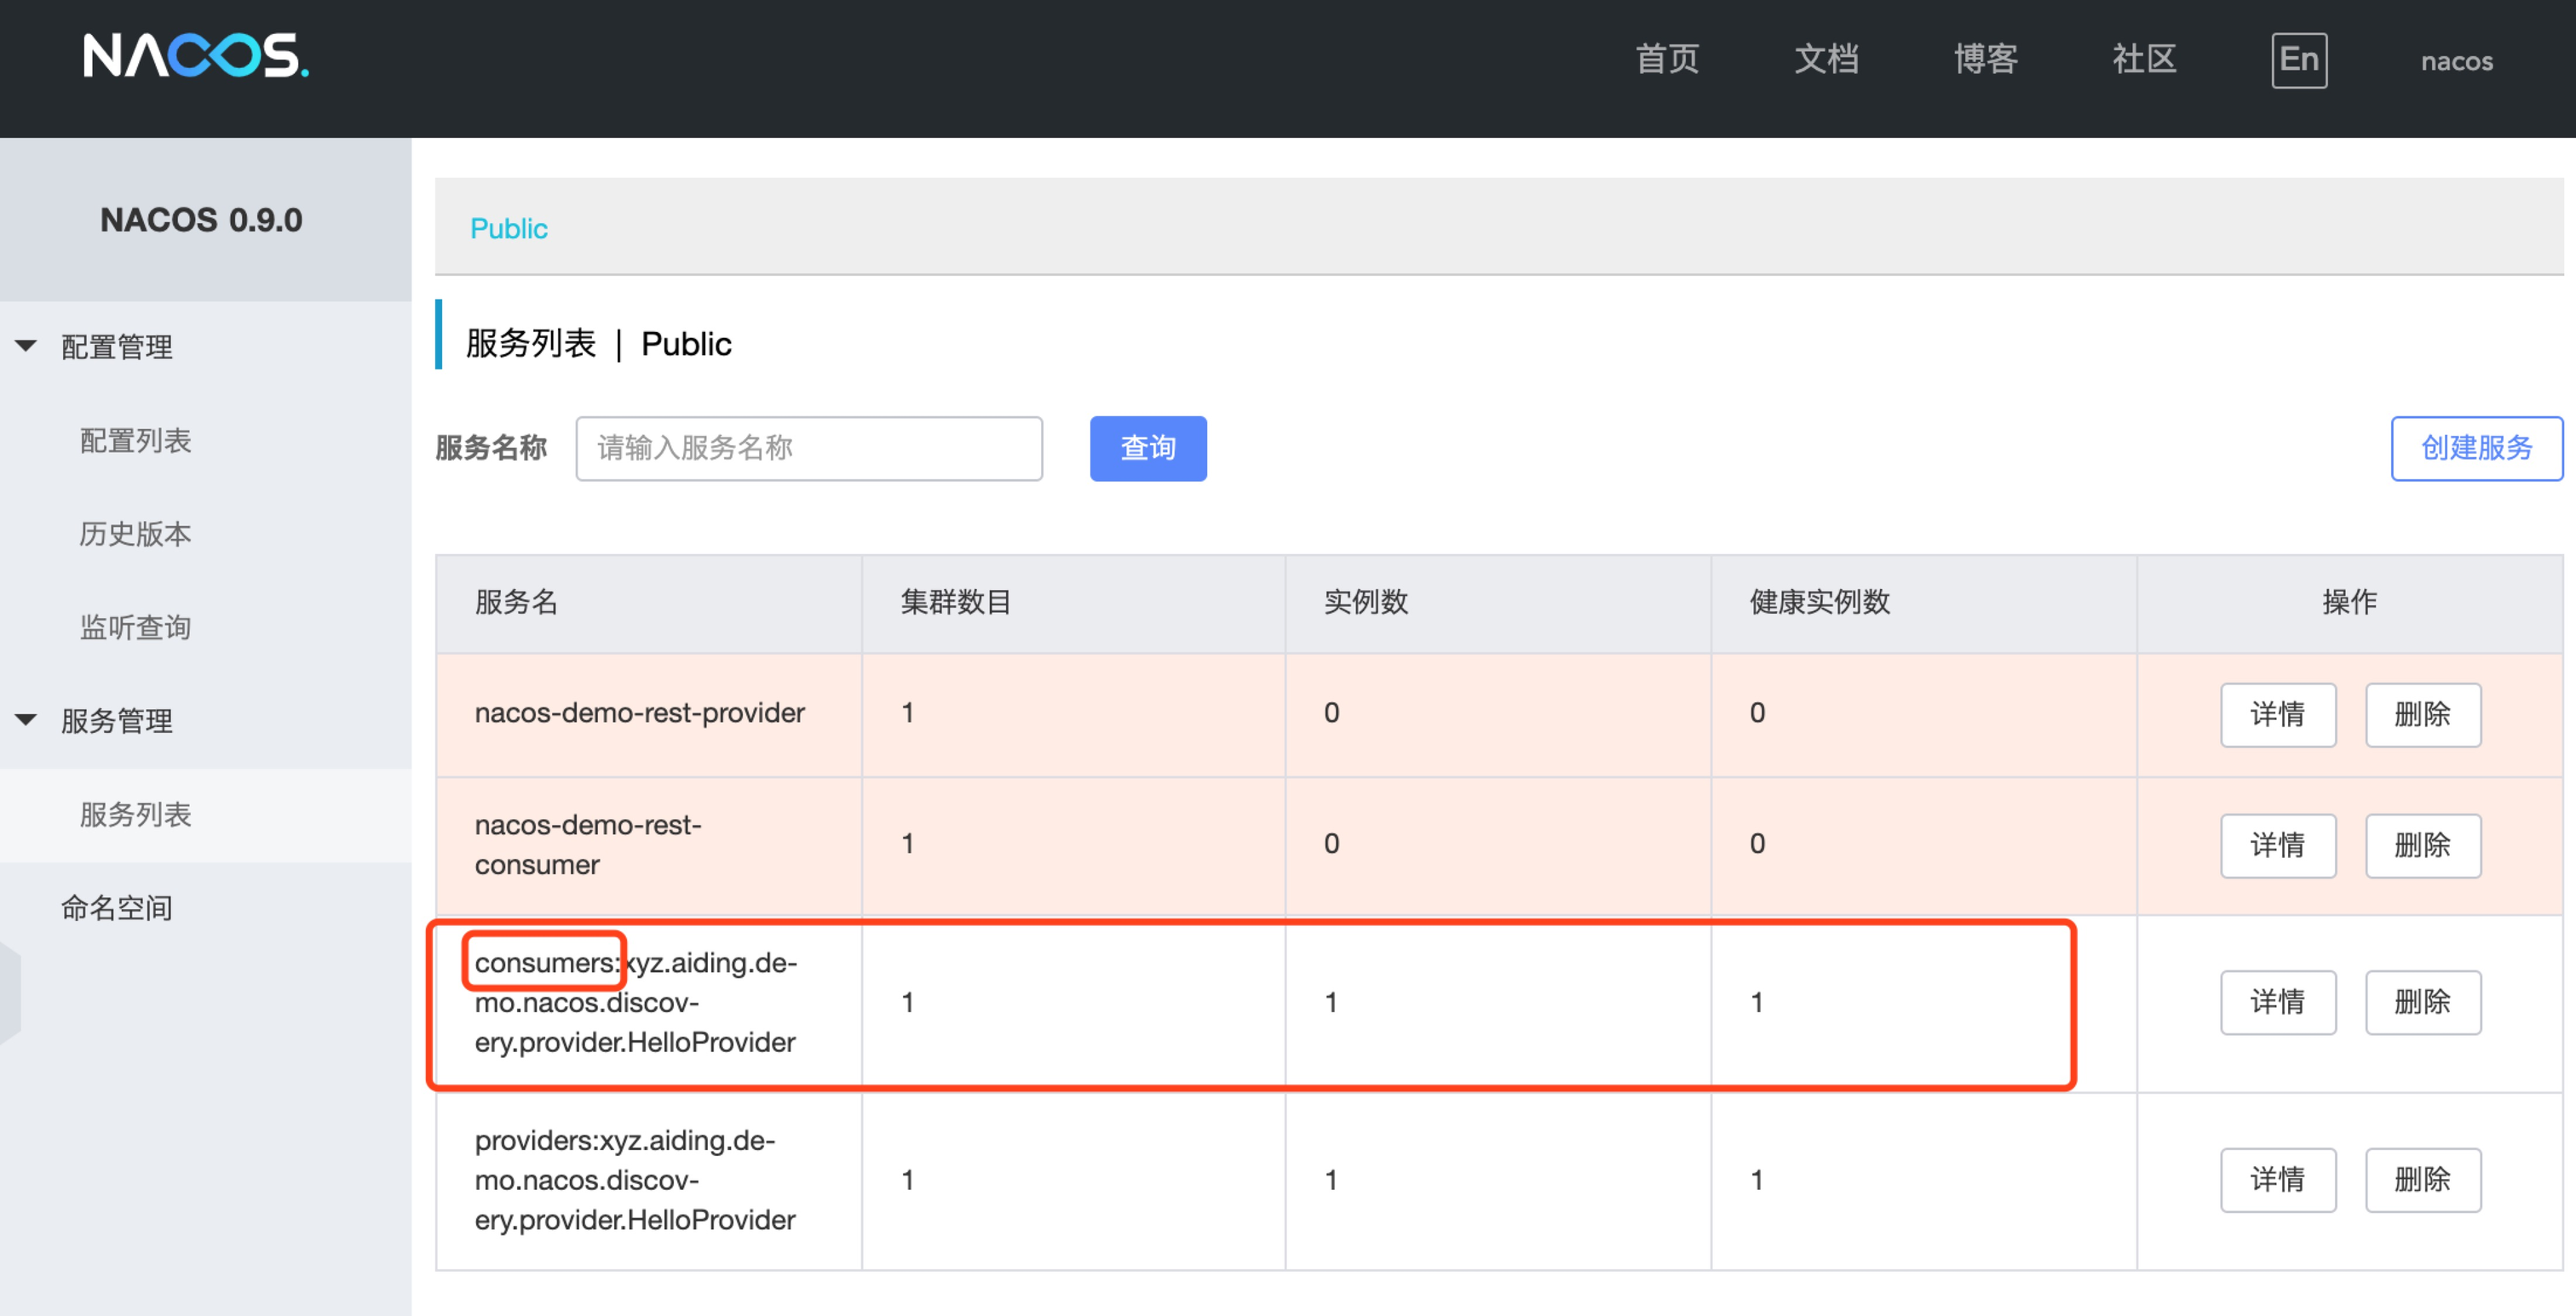Open 详情 for consumers HelloProvider service

click(x=2278, y=1002)
